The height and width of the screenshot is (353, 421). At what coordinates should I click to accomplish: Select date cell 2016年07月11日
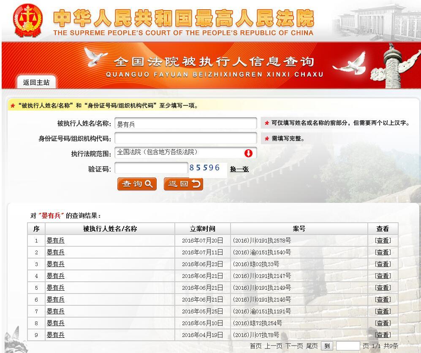click(202, 252)
